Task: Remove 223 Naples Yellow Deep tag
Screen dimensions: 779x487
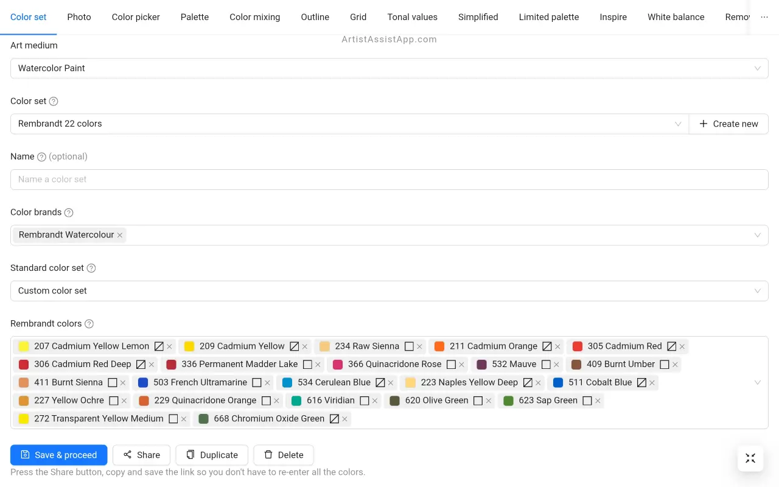Action: coord(538,383)
